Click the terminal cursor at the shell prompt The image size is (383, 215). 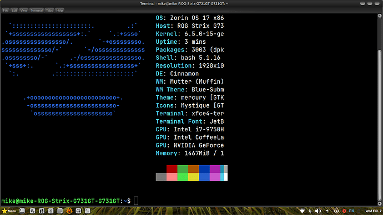(x=136, y=201)
